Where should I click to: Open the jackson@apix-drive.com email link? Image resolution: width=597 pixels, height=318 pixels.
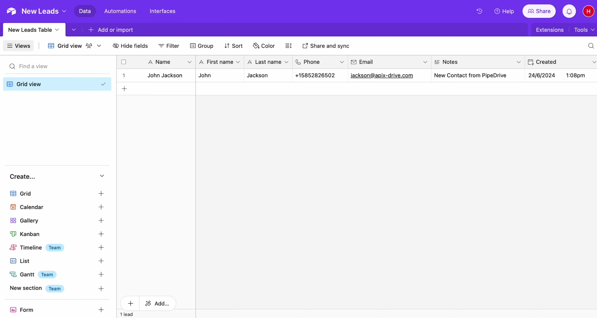tap(381, 75)
